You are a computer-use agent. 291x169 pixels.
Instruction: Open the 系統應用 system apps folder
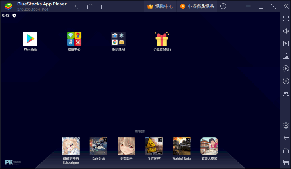[x=118, y=39]
